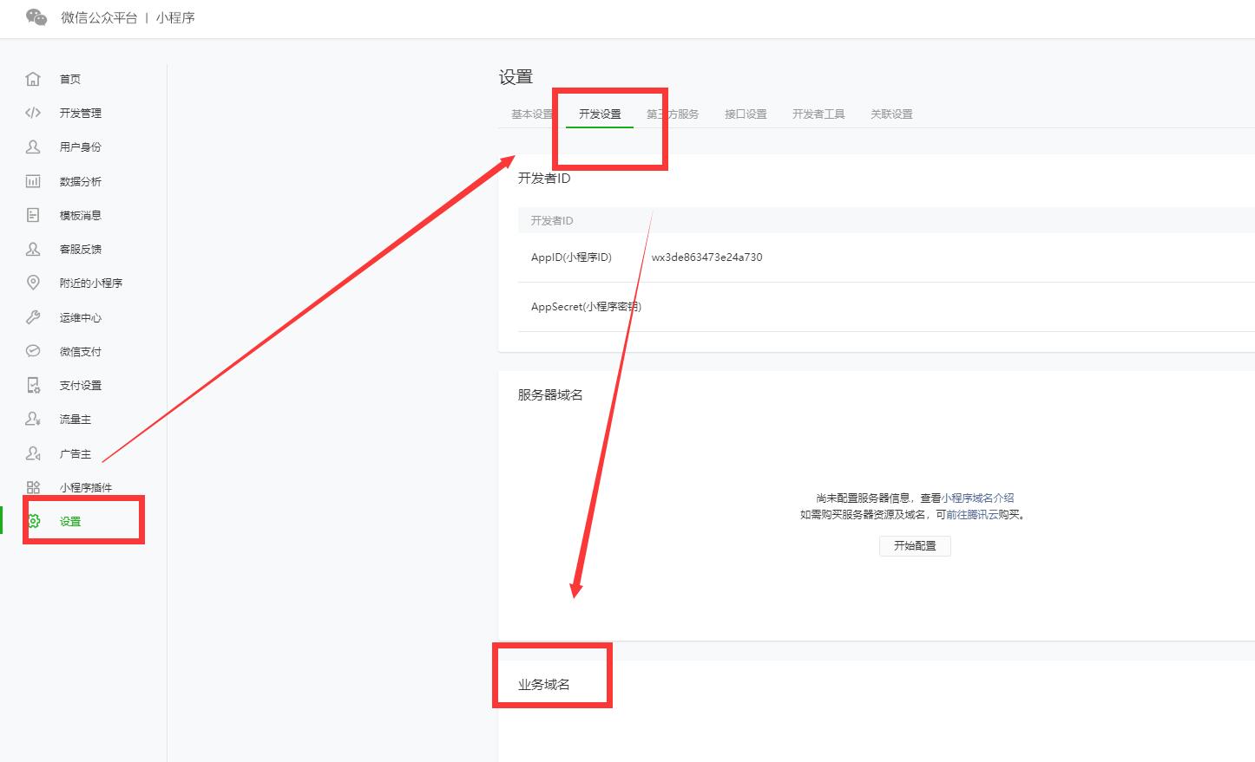Open the 开发者工具 tab
This screenshot has height=762, width=1255.
[818, 113]
